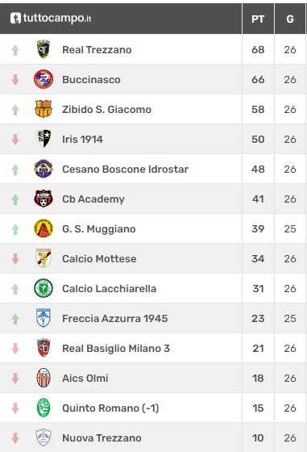Image resolution: width=307 pixels, height=452 pixels.
Task: Open the Iris 1914 shield crest
Action: pos(44,139)
